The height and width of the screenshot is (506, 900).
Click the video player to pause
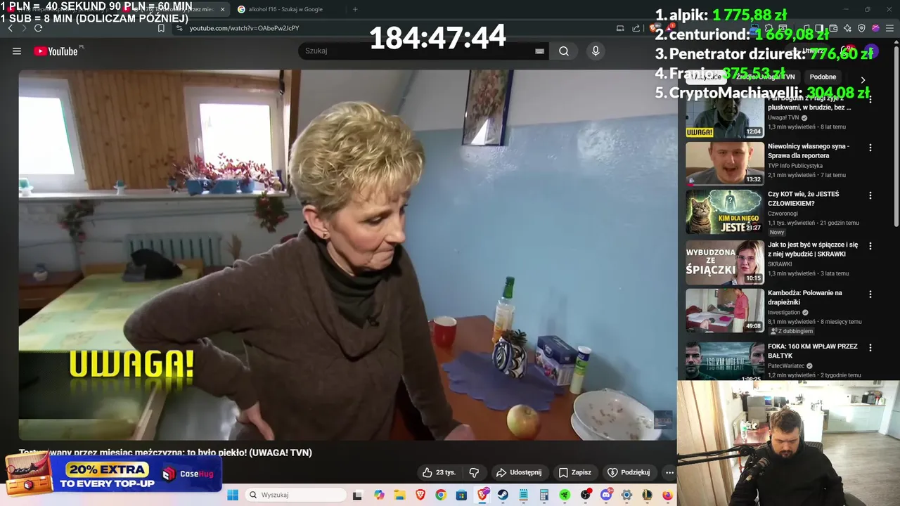pos(347,254)
